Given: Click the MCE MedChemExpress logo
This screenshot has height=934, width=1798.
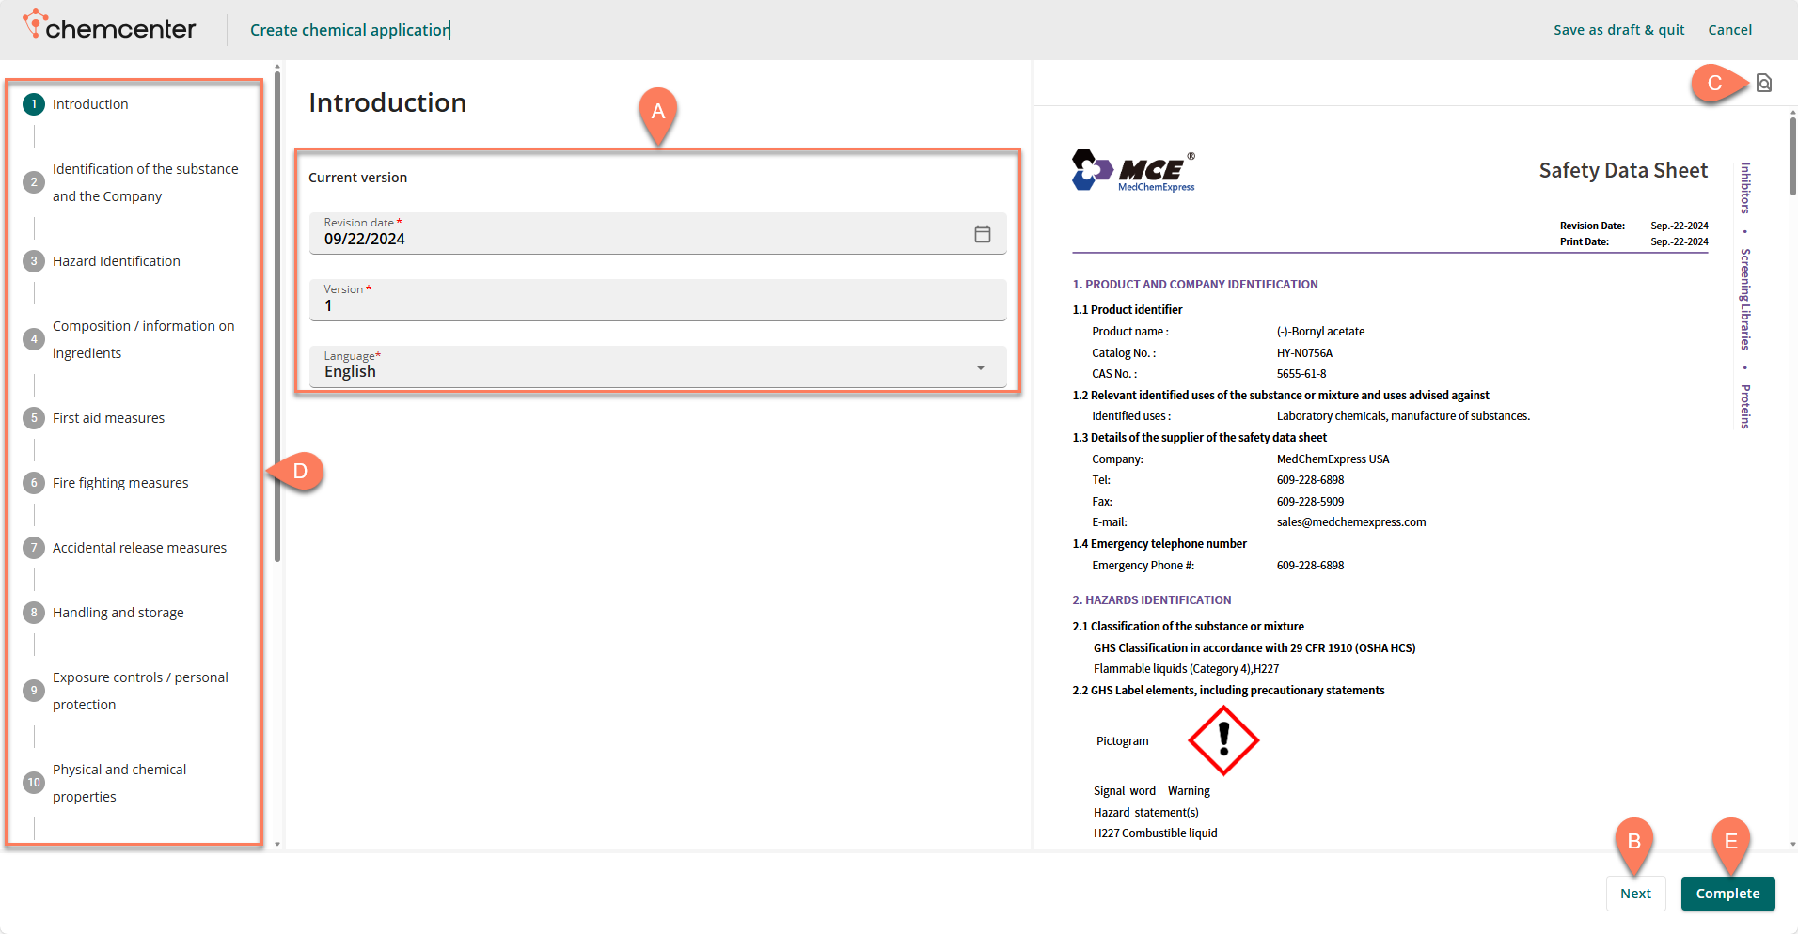Looking at the screenshot, I should pyautogui.click(x=1133, y=171).
